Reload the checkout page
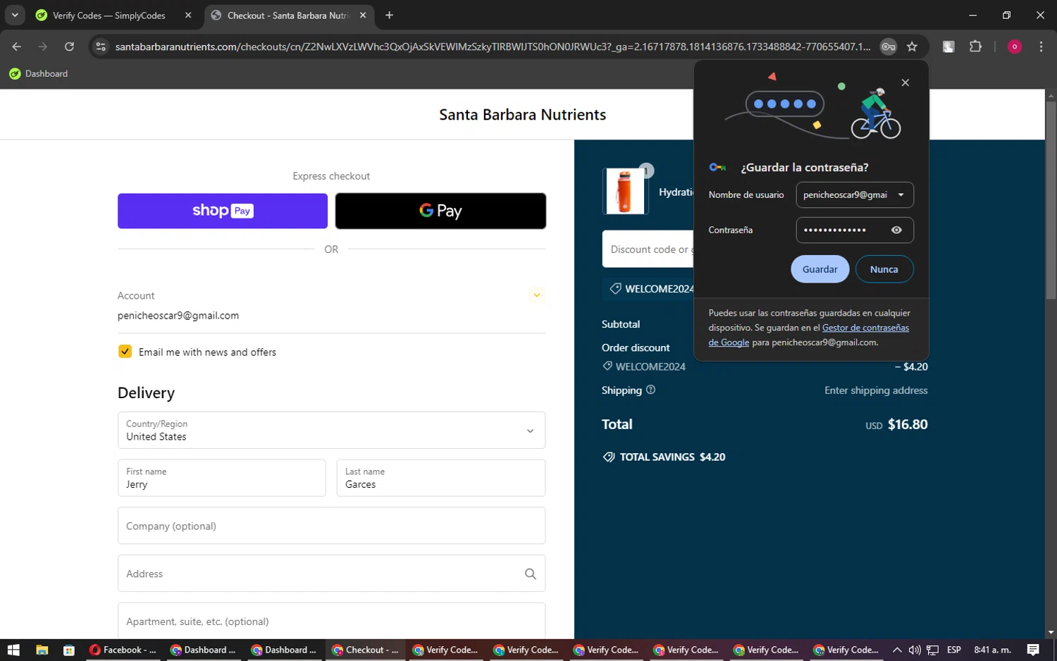This screenshot has width=1057, height=661. (69, 47)
